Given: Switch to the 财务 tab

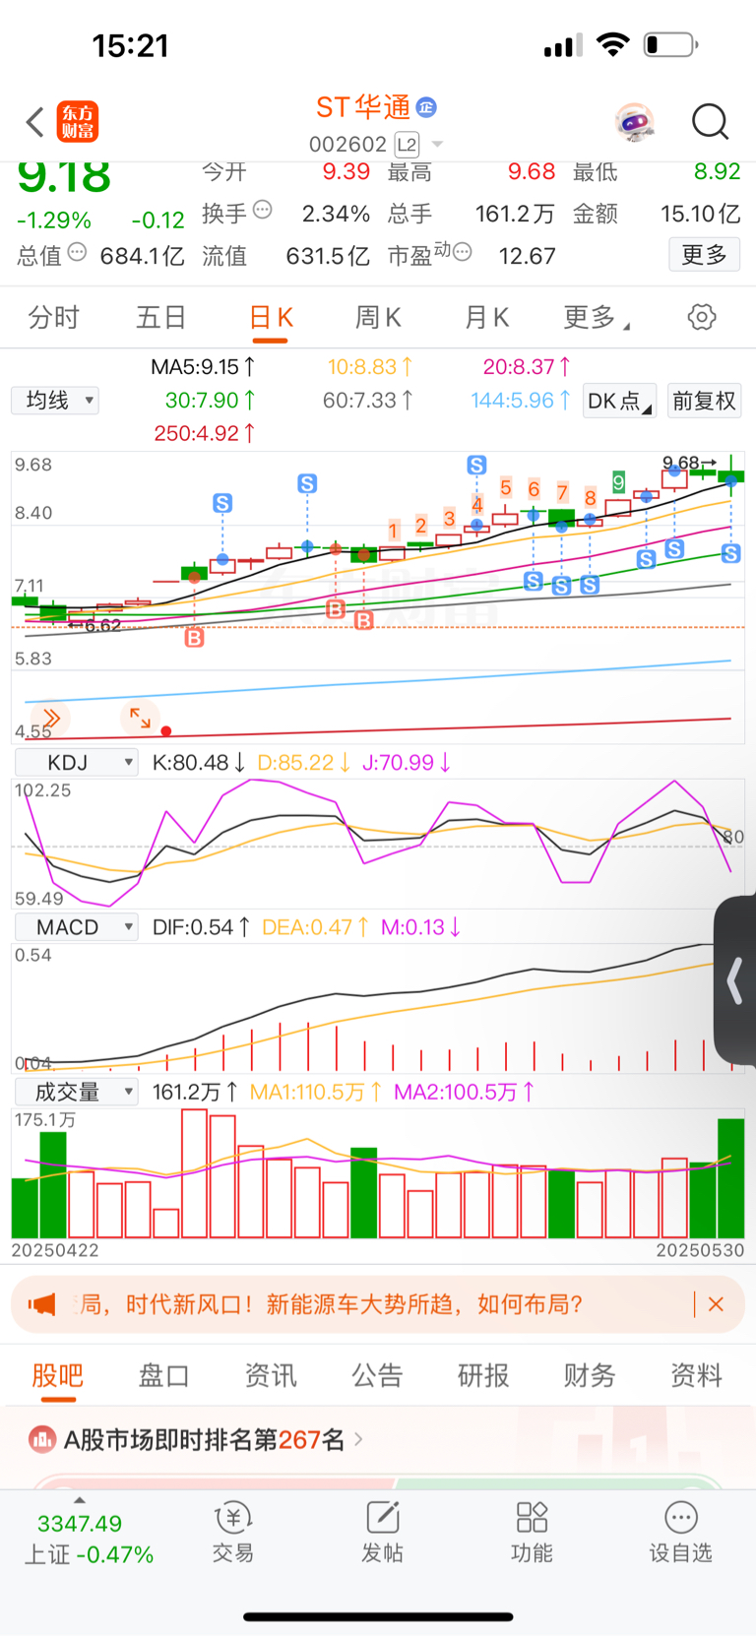Looking at the screenshot, I should 590,1375.
